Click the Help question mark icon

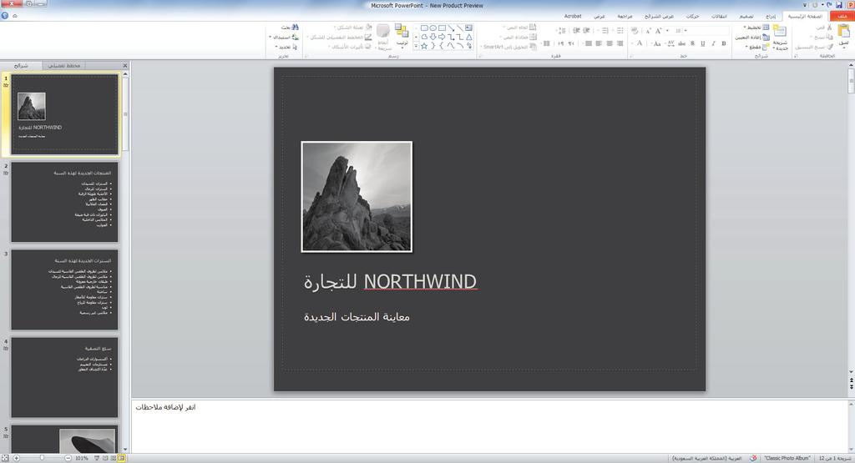pos(5,16)
